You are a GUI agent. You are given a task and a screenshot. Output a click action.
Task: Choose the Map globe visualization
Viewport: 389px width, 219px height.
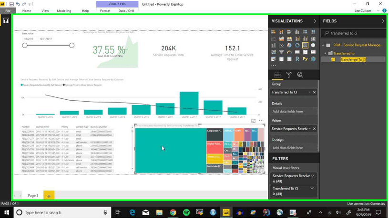(x=313, y=46)
